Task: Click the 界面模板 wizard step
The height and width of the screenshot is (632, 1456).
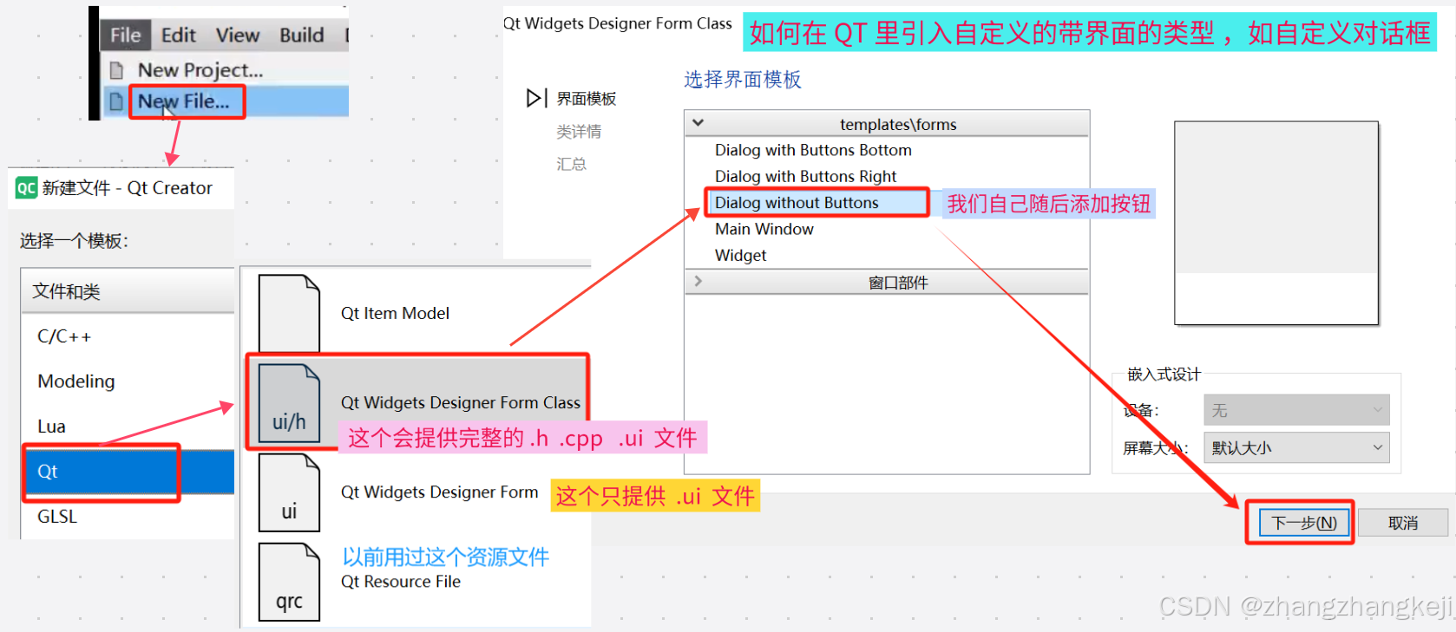Action: pyautogui.click(x=586, y=99)
